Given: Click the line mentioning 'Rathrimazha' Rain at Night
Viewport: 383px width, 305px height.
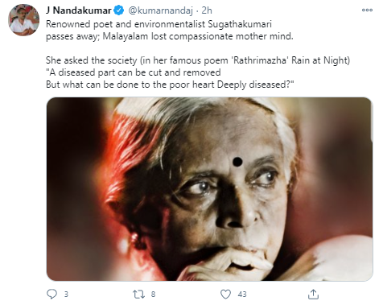Looking at the screenshot, I should 198,60.
